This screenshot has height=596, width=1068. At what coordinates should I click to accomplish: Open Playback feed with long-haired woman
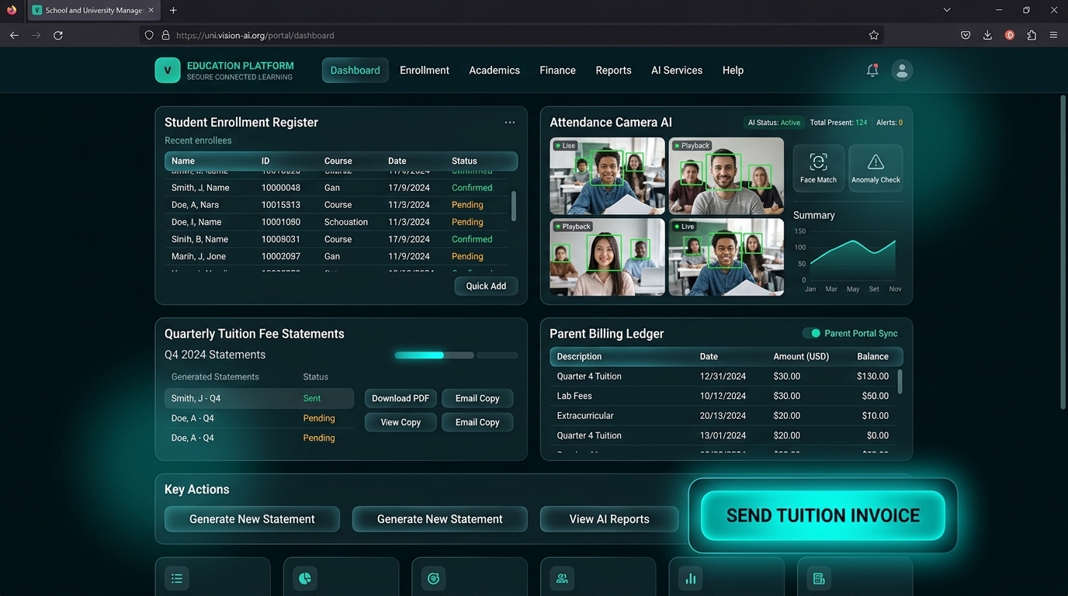[x=607, y=257]
